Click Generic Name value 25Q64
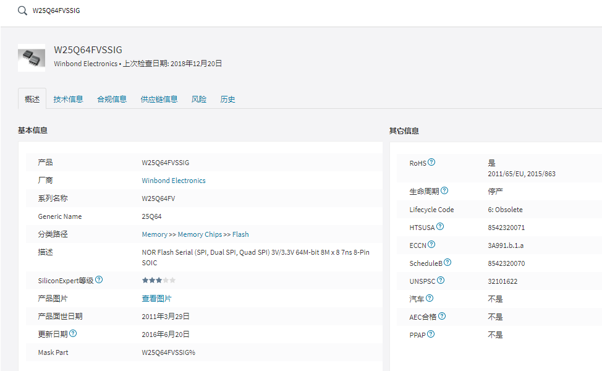 (x=151, y=216)
